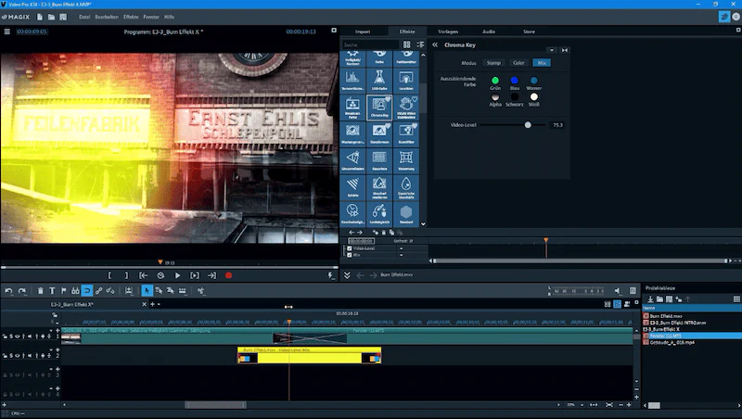Open timeline zoom percentage dropdown

coord(582,405)
